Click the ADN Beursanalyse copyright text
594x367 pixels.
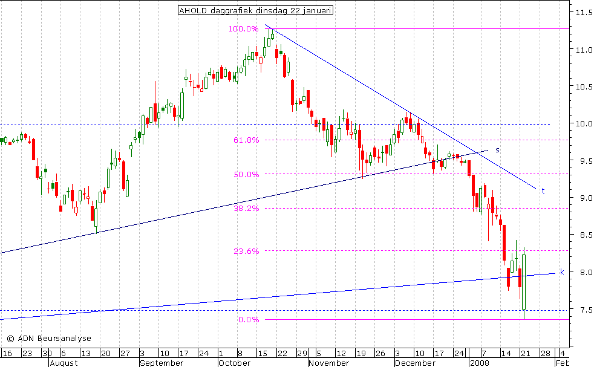pyautogui.click(x=49, y=339)
